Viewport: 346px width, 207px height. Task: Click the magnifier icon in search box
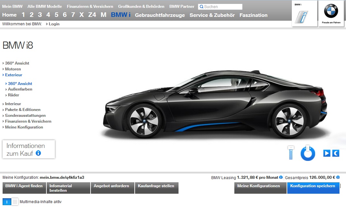tap(201, 7)
